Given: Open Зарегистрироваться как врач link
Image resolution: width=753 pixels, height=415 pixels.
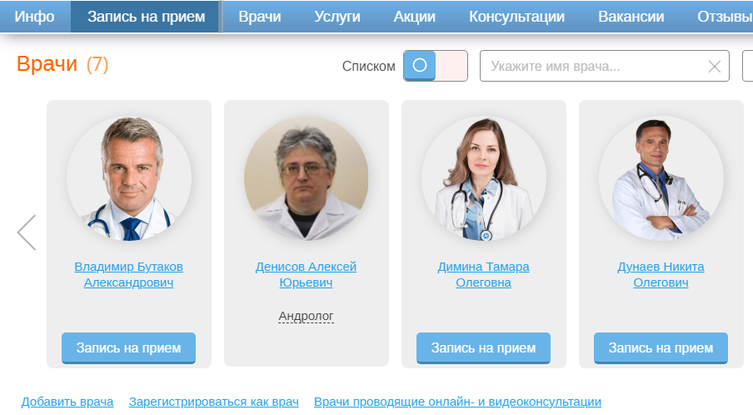Looking at the screenshot, I should (214, 402).
